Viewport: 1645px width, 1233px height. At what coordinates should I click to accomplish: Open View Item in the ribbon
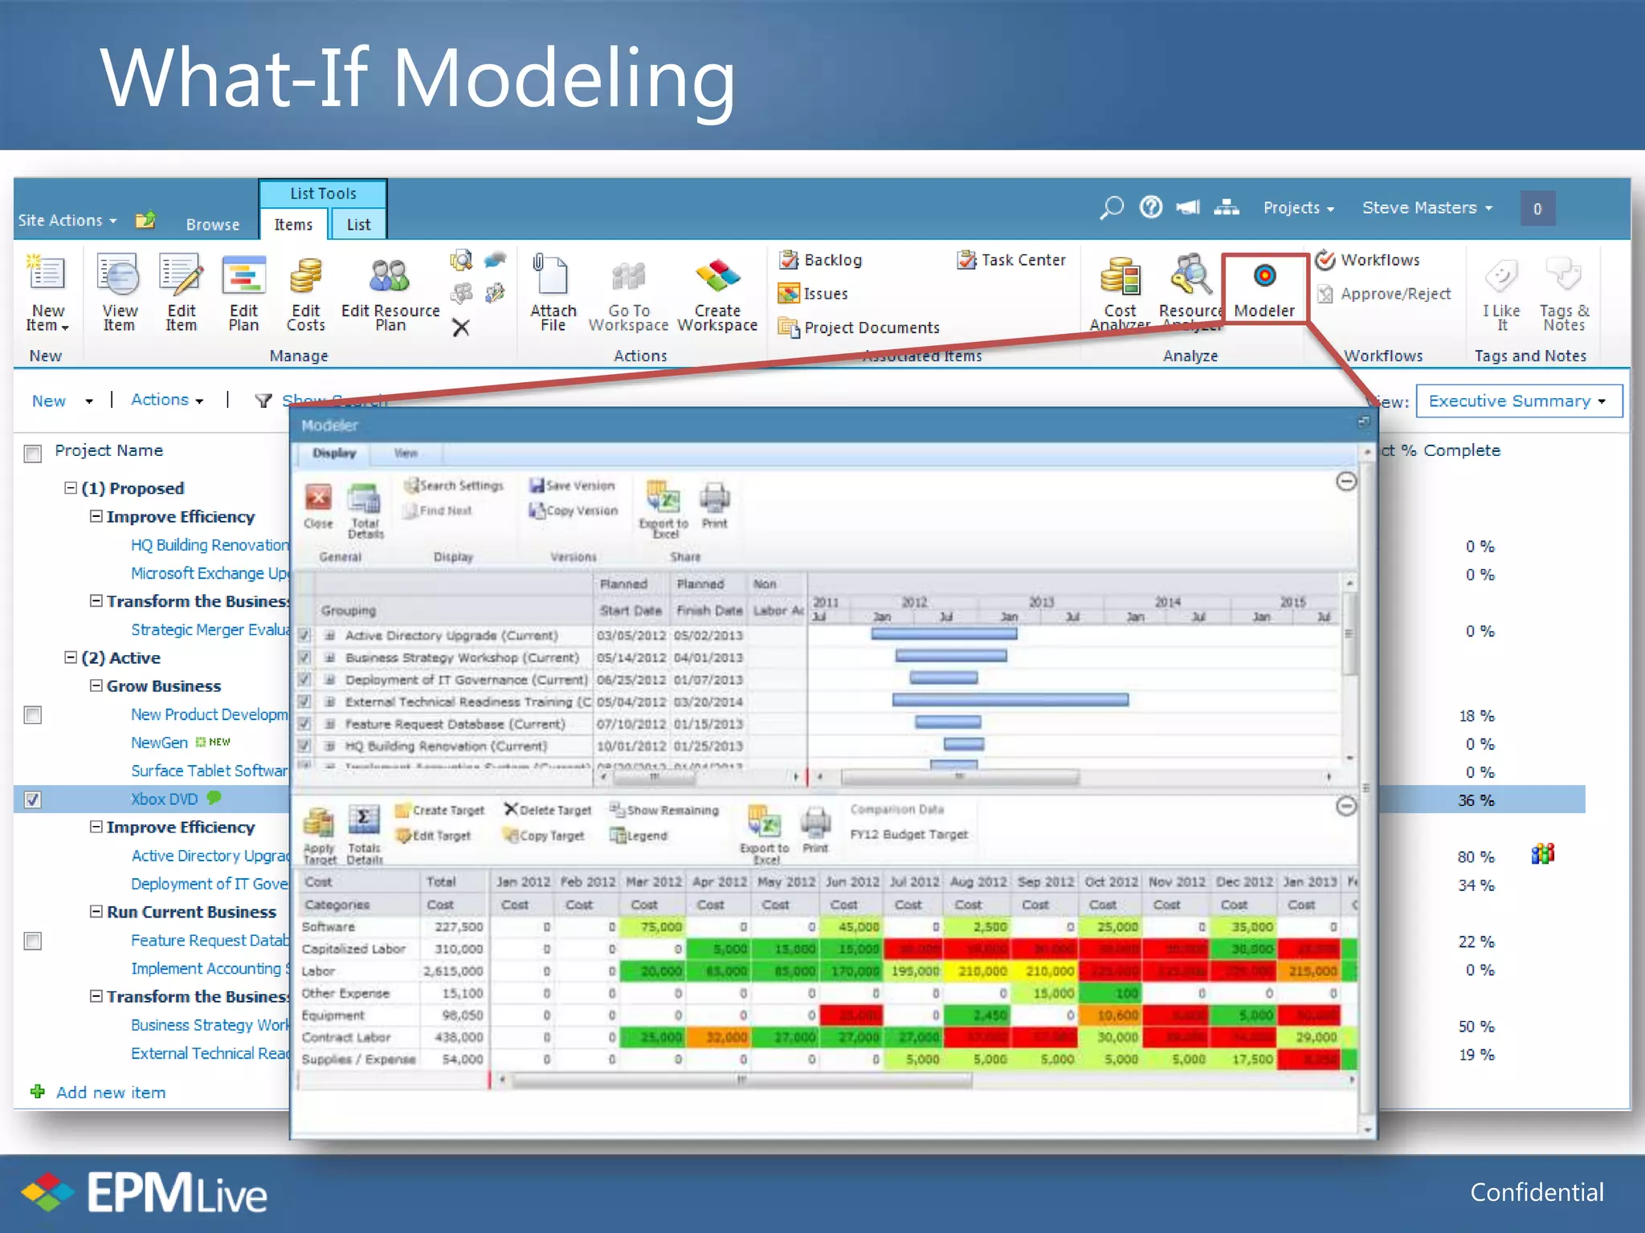click(x=119, y=275)
